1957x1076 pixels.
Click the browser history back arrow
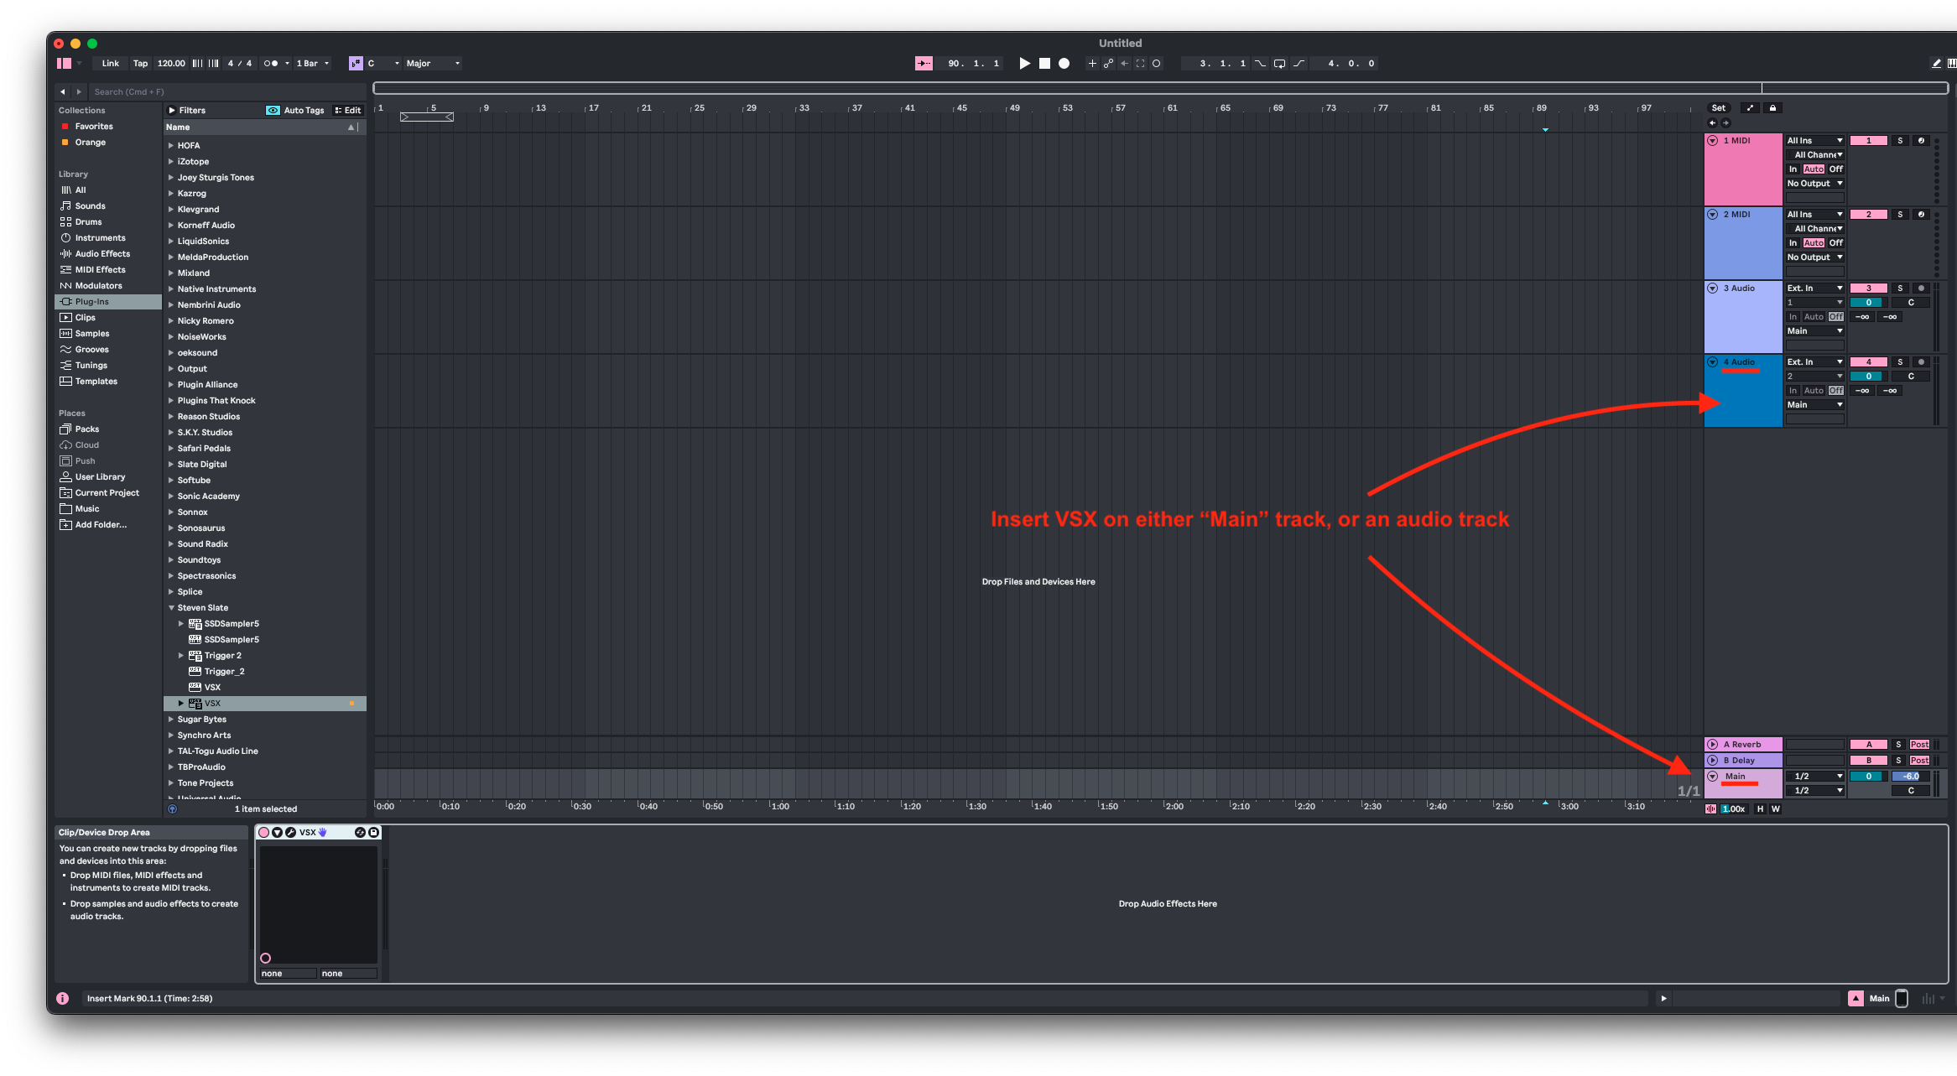(62, 92)
